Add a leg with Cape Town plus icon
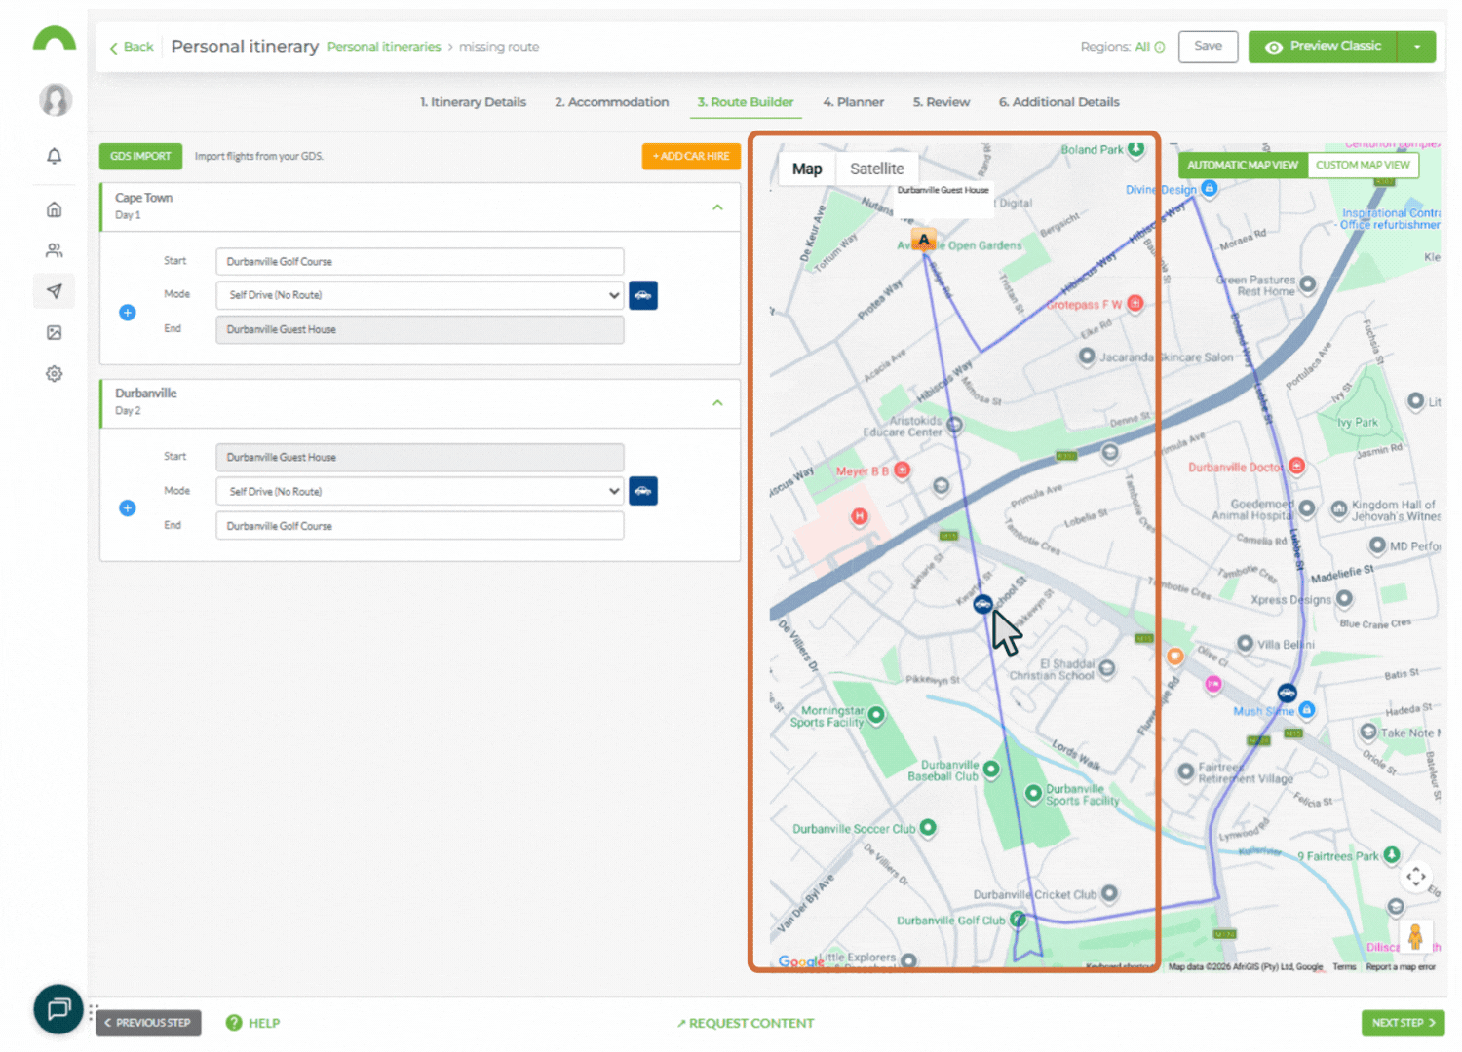Screen dimensions: 1462x1052 pos(128,313)
